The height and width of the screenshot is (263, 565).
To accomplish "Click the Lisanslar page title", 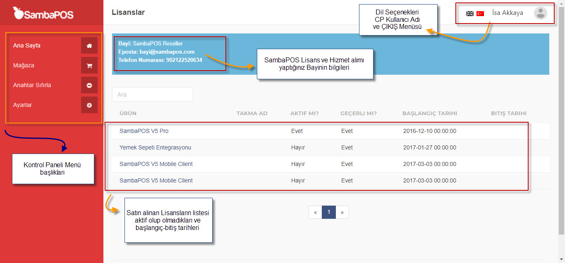I will pyautogui.click(x=128, y=12).
